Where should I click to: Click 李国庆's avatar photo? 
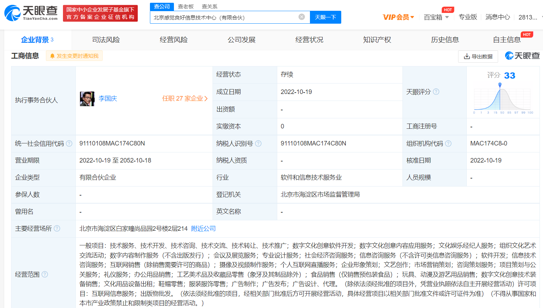pos(87,98)
